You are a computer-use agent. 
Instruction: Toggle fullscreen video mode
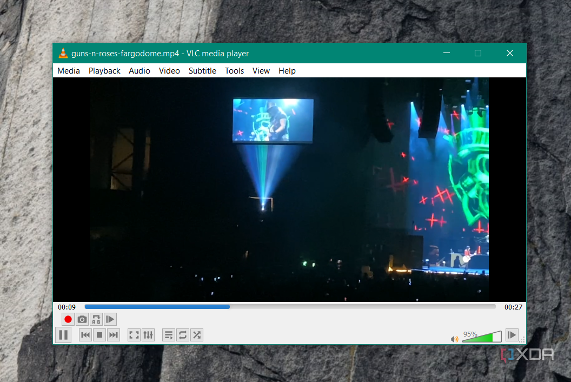tap(134, 335)
